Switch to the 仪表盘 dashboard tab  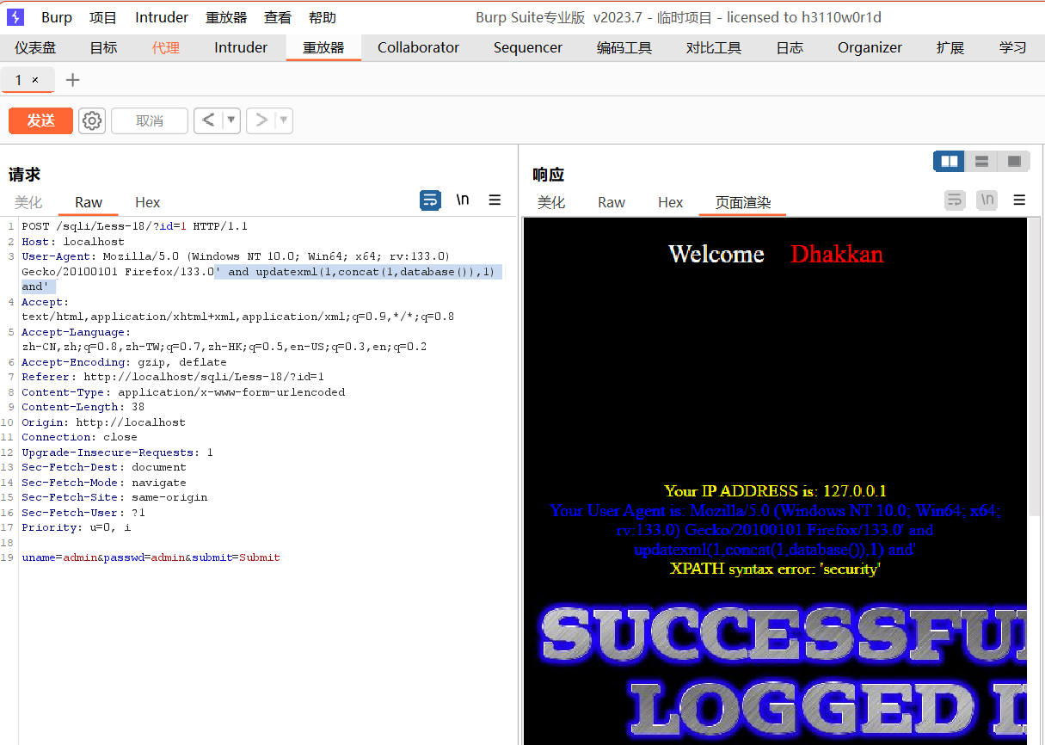pos(35,48)
